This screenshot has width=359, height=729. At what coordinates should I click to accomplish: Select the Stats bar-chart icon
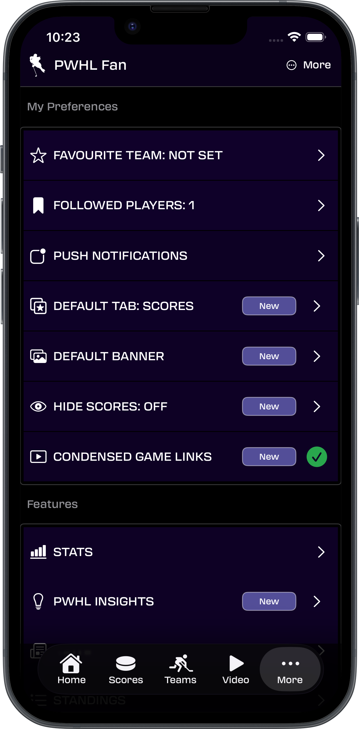(x=39, y=551)
